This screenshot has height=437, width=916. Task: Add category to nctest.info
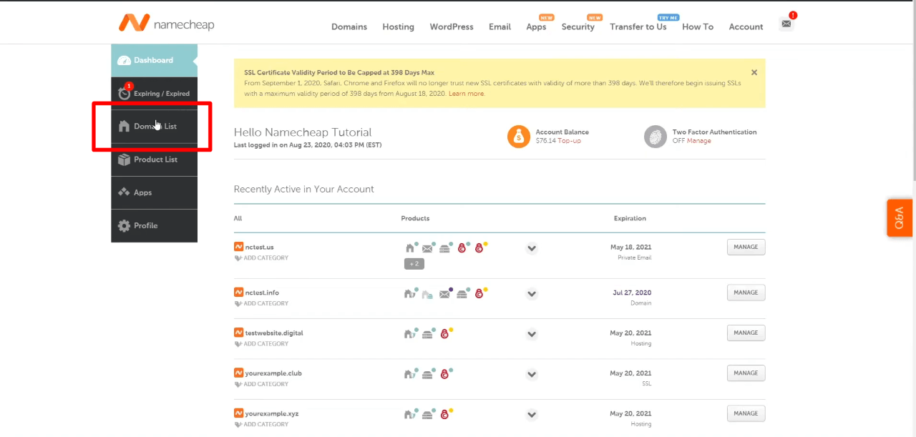tap(261, 304)
